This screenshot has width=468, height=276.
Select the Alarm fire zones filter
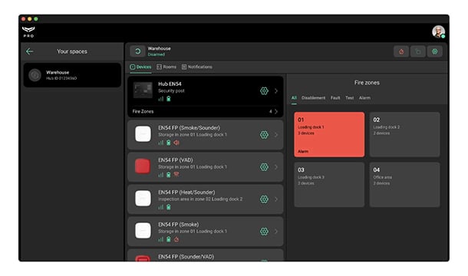pyautogui.click(x=364, y=98)
